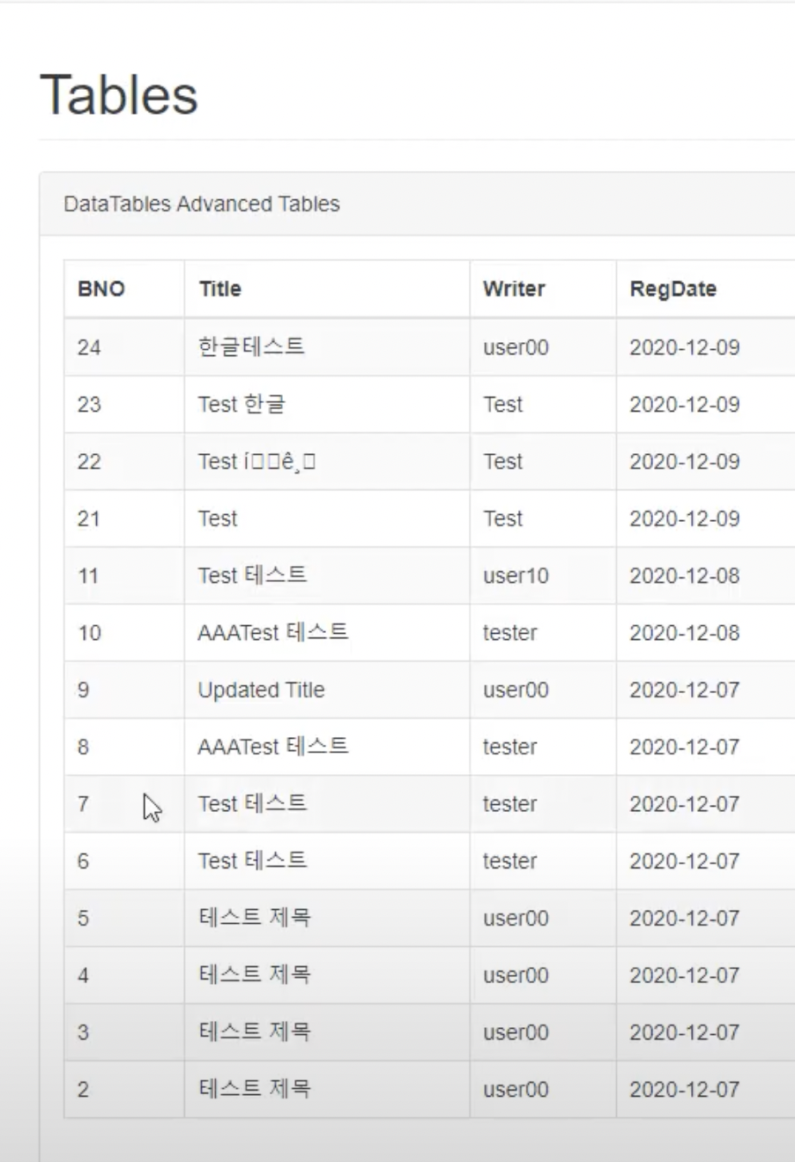Select writer 'user00' in row 9
Image resolution: width=795 pixels, height=1162 pixels.
[516, 690]
